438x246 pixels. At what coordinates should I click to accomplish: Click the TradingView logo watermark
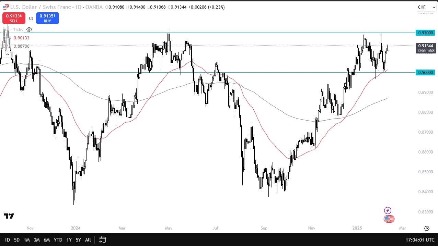(x=9, y=216)
